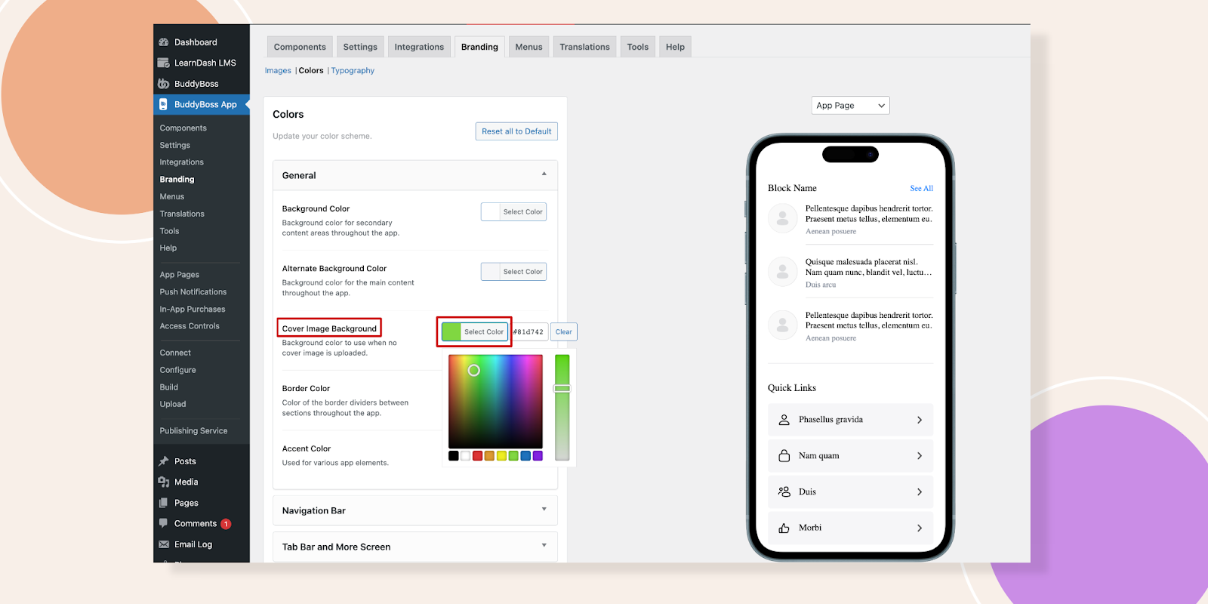Open In-App Purchases in sidebar
The height and width of the screenshot is (604, 1208).
[193, 310]
